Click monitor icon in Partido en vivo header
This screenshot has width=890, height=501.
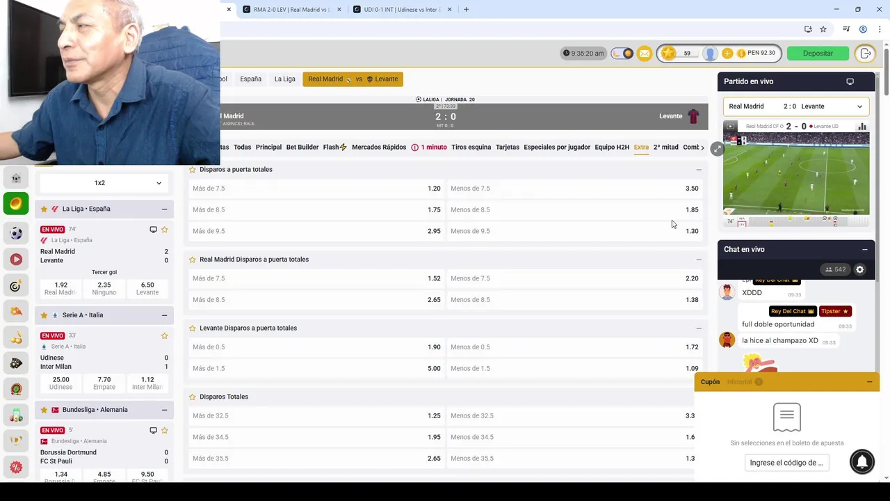click(850, 81)
